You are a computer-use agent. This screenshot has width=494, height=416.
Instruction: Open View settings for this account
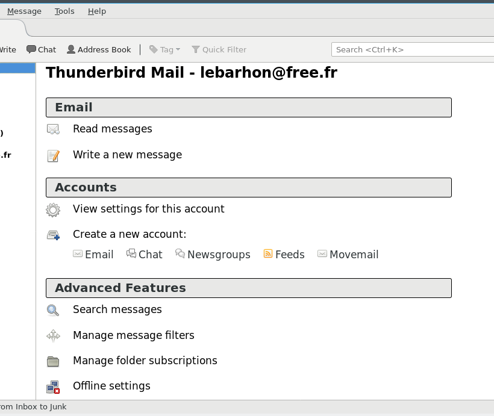tap(148, 209)
